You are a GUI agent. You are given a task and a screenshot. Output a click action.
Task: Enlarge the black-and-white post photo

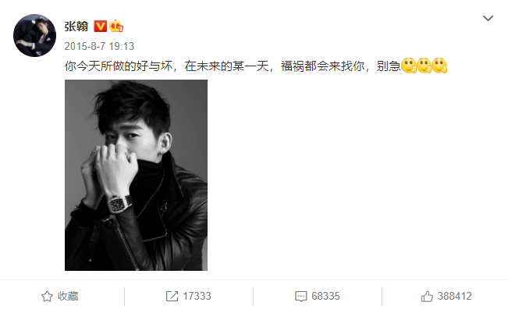click(x=136, y=175)
